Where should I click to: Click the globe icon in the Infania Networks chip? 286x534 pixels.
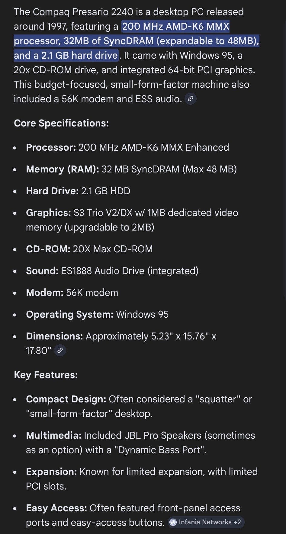tap(173, 522)
